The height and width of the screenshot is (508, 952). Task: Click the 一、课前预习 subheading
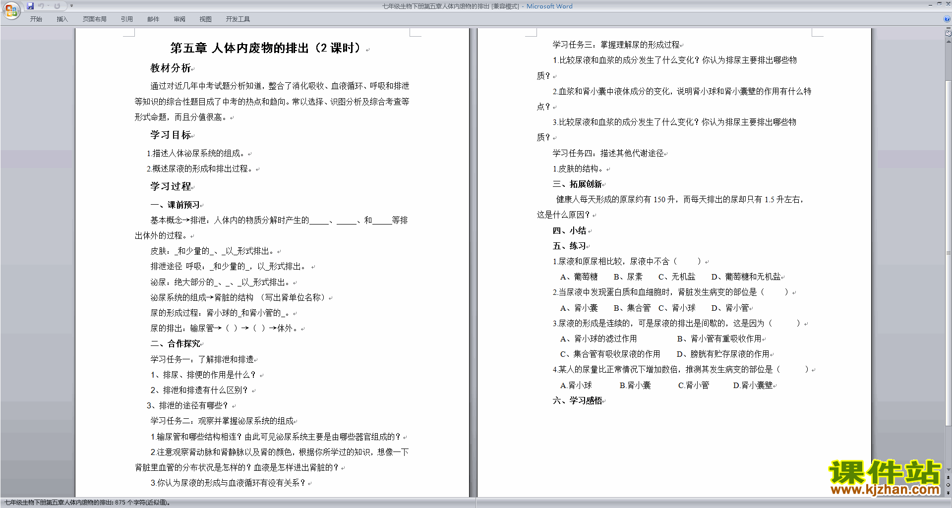[x=176, y=205]
